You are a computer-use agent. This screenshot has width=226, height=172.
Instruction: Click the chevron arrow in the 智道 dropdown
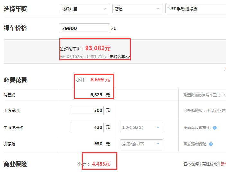(x=158, y=9)
